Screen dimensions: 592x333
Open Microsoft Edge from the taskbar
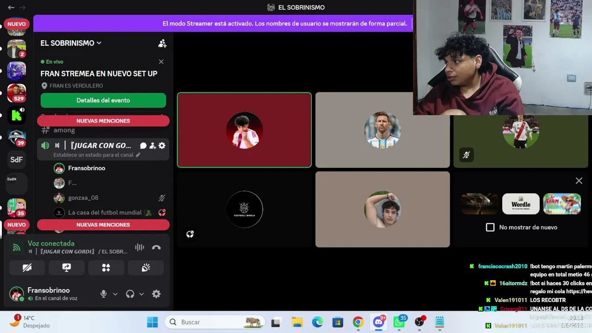317,322
